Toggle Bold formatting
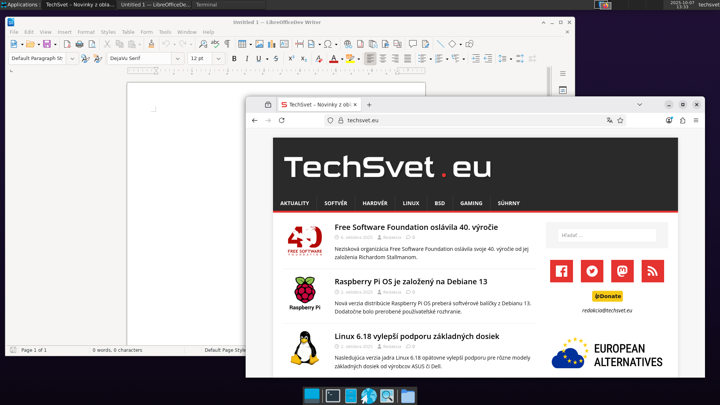The width and height of the screenshot is (720, 405). (x=234, y=58)
